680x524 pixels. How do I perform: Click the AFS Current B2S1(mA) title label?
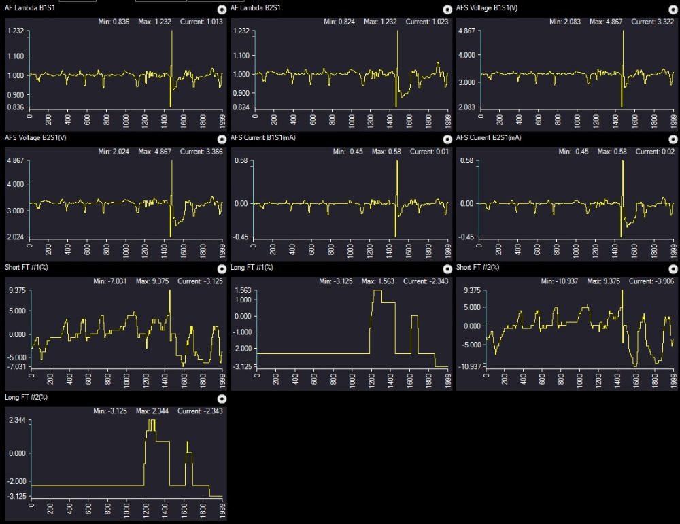click(488, 137)
